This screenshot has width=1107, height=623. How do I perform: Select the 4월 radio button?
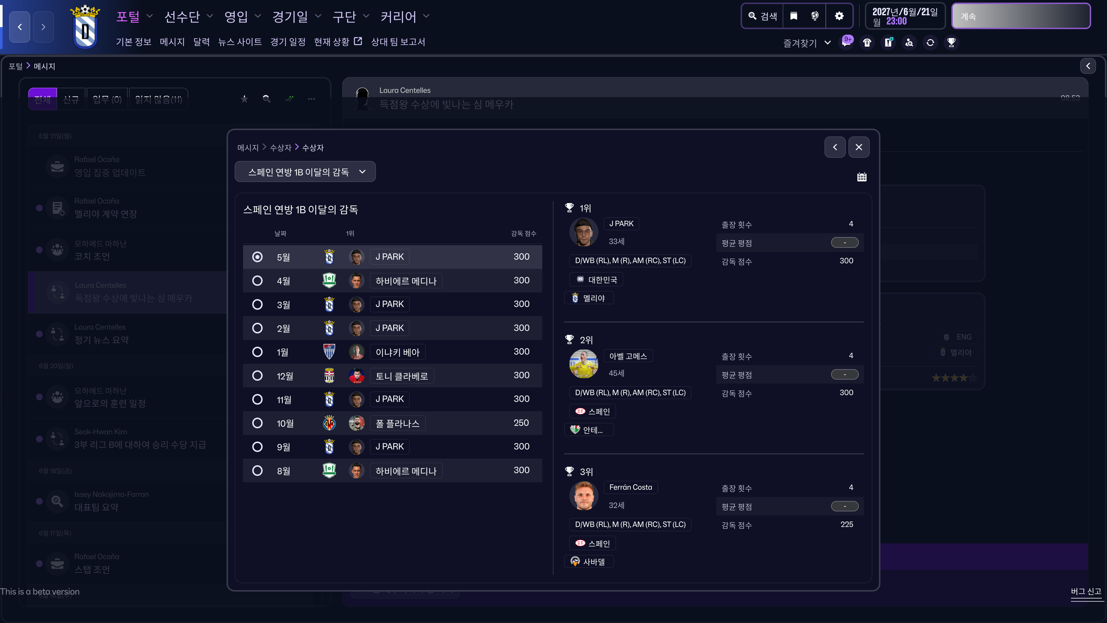click(x=257, y=281)
